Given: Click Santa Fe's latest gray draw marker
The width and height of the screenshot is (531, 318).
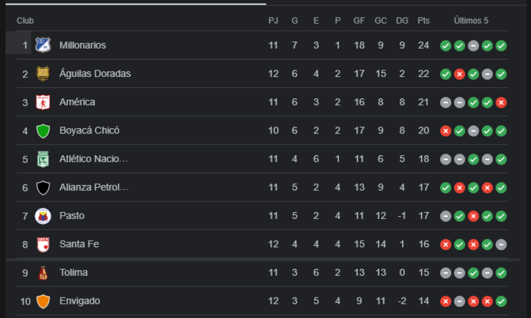Looking at the screenshot, I should [501, 244].
